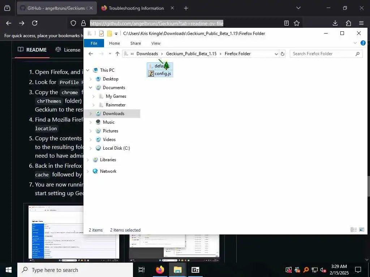Toggle Firefox reader view icon
This screenshot has width=370, height=277.
point(287,23)
